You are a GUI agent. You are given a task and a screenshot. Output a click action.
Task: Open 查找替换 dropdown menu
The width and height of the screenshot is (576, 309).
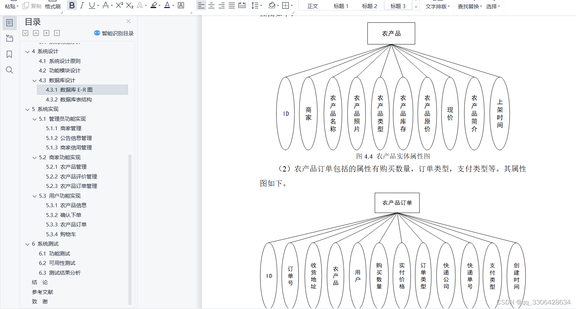tap(470, 6)
